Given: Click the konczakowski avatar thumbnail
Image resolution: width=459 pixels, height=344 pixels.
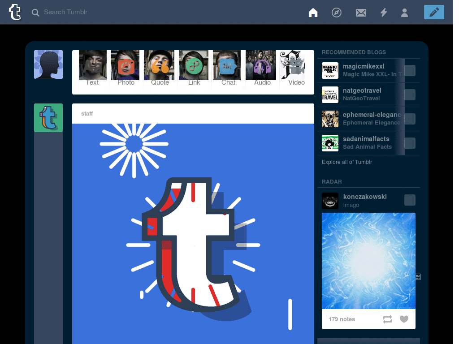Looking at the screenshot, I should [330, 201].
